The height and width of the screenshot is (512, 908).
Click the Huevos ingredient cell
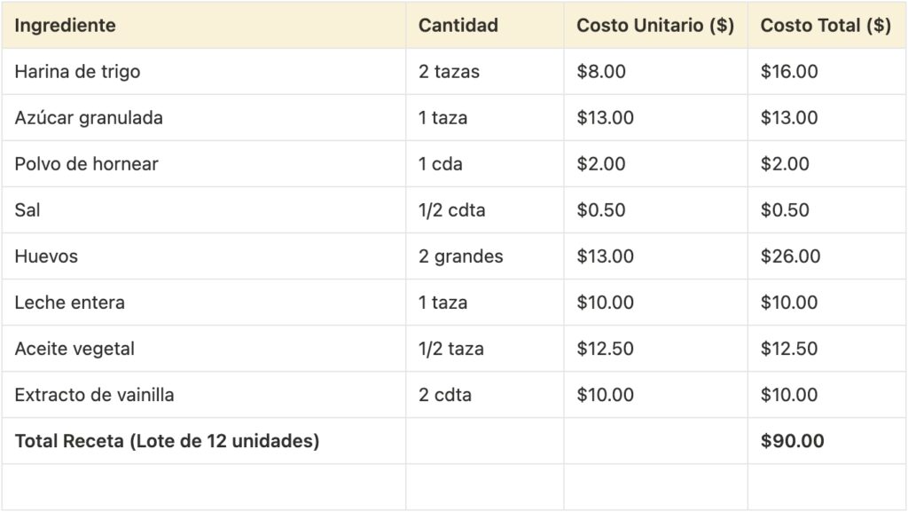[x=46, y=256]
